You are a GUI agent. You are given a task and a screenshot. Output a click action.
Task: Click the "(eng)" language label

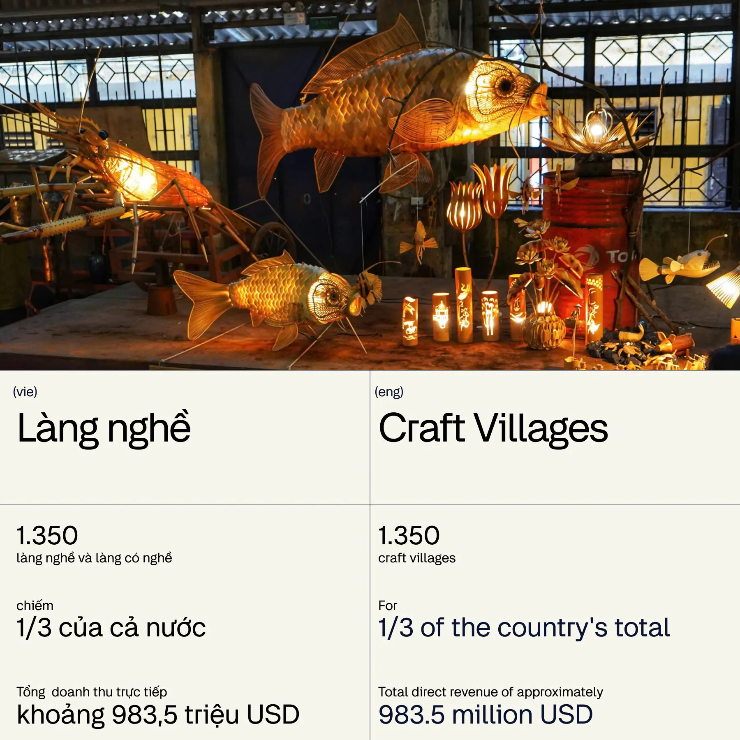click(389, 392)
